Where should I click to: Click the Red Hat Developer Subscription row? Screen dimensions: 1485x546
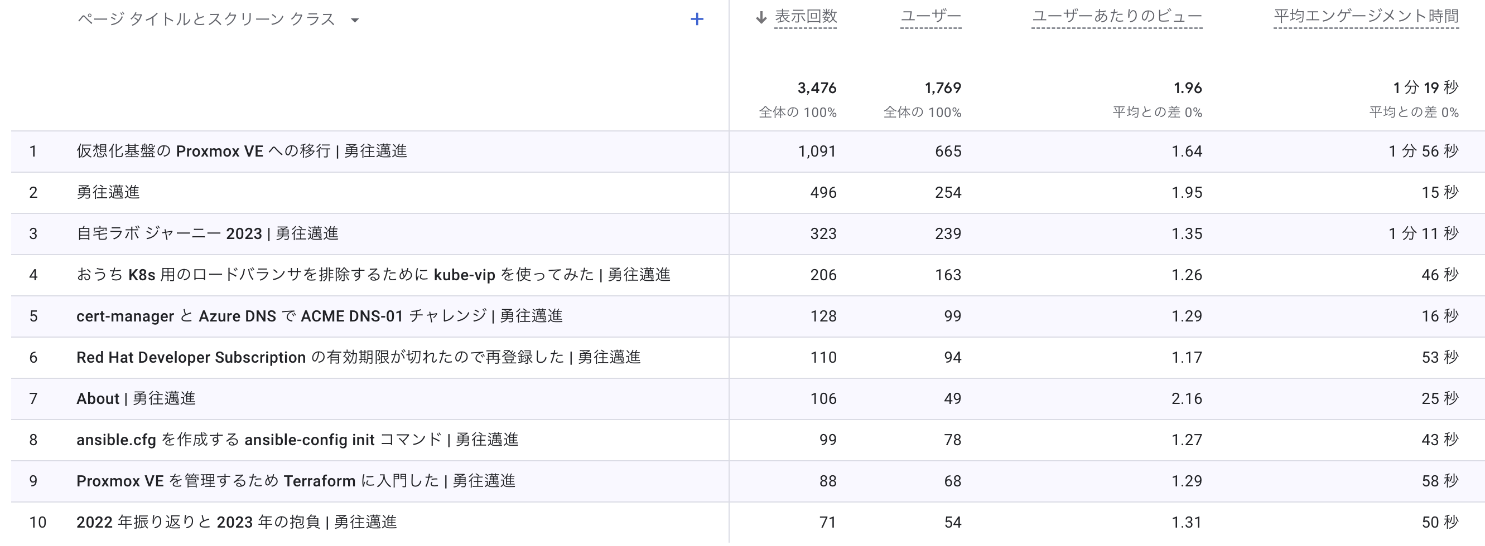pyautogui.click(x=358, y=358)
